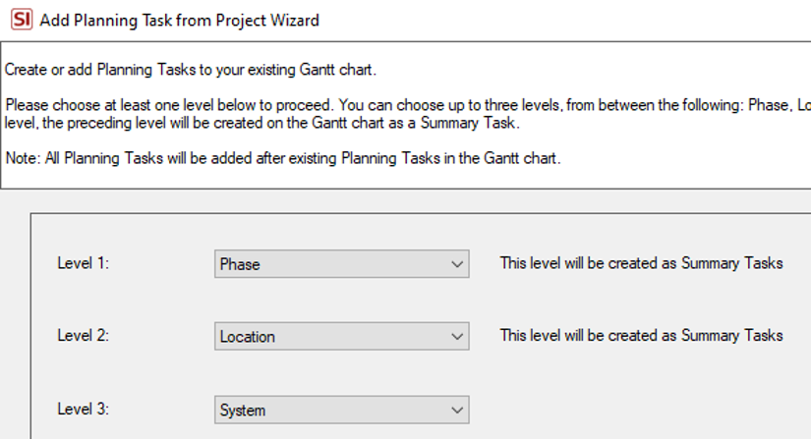Click the 'Level 1:' label

coord(83,263)
